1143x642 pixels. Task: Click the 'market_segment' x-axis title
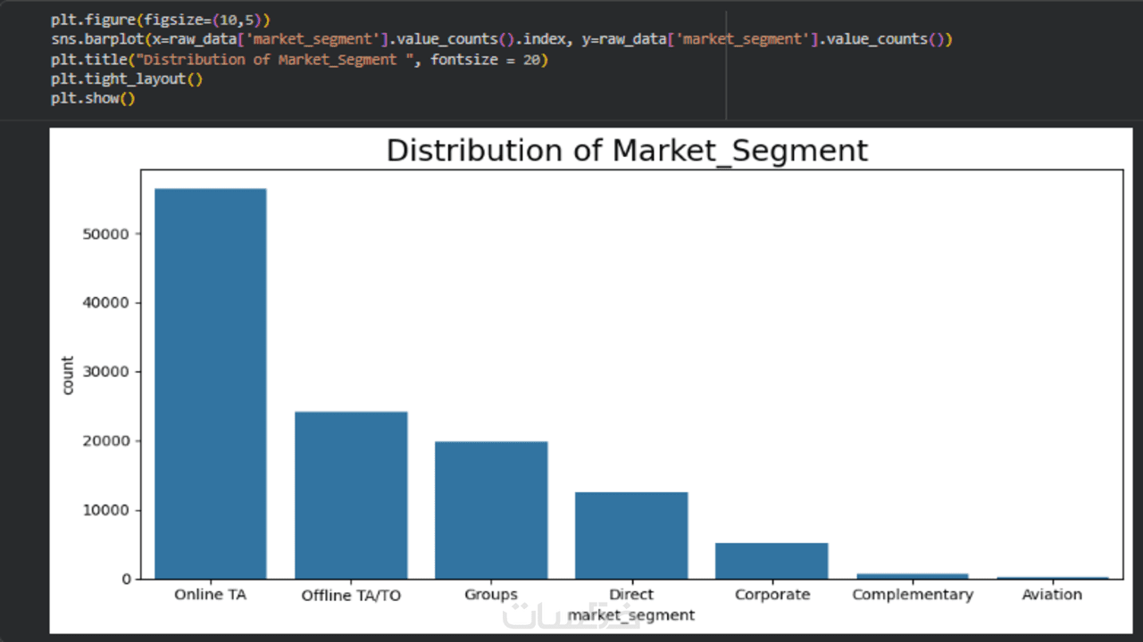pyautogui.click(x=631, y=615)
